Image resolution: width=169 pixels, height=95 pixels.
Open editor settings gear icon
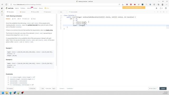[x=164, y=12]
